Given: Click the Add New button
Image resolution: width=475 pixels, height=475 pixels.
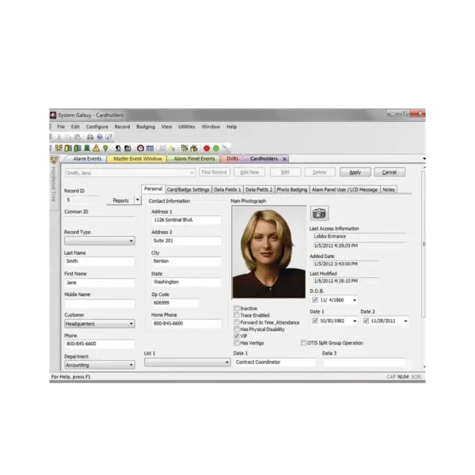Looking at the screenshot, I should pyautogui.click(x=249, y=172).
